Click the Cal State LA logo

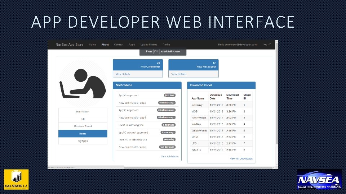[16, 179]
